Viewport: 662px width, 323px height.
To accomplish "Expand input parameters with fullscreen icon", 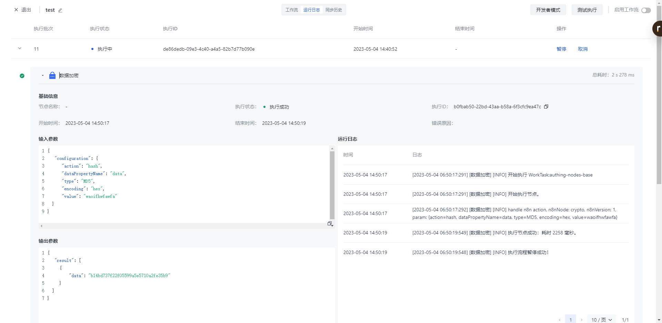I will pyautogui.click(x=330, y=224).
